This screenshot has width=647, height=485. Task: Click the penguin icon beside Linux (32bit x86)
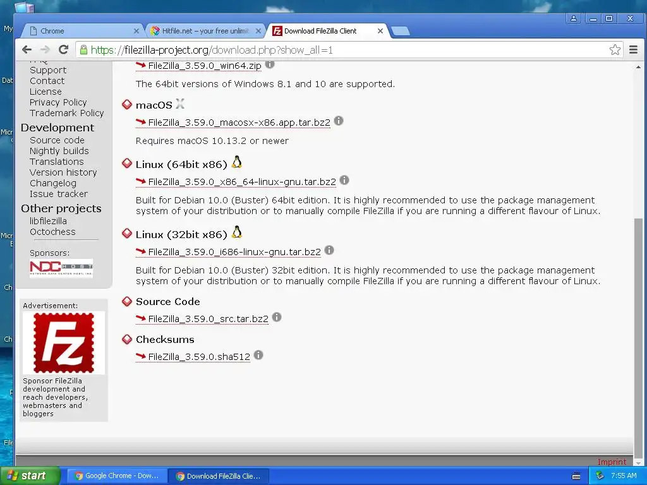pos(236,232)
